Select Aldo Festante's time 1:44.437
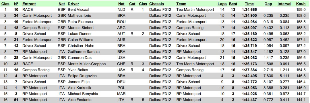 tap(249, 100)
